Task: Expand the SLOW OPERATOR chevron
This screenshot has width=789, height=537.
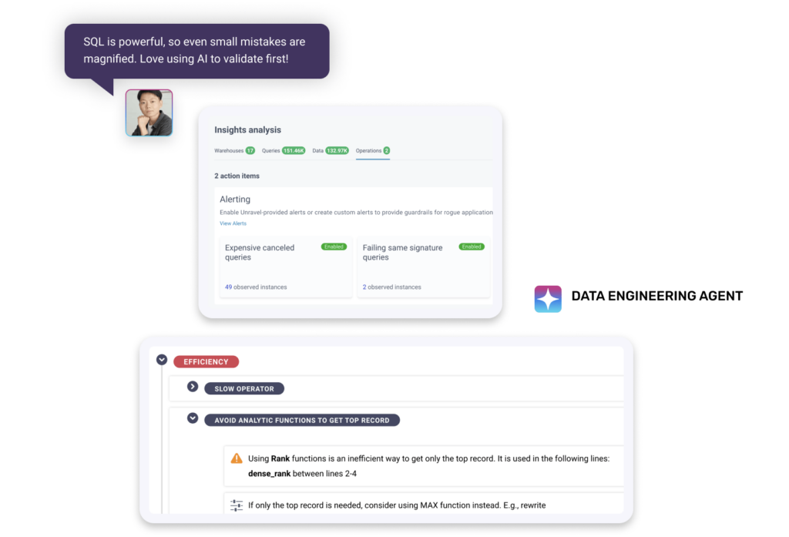Action: point(192,387)
